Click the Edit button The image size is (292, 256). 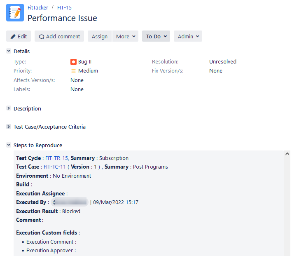point(19,36)
